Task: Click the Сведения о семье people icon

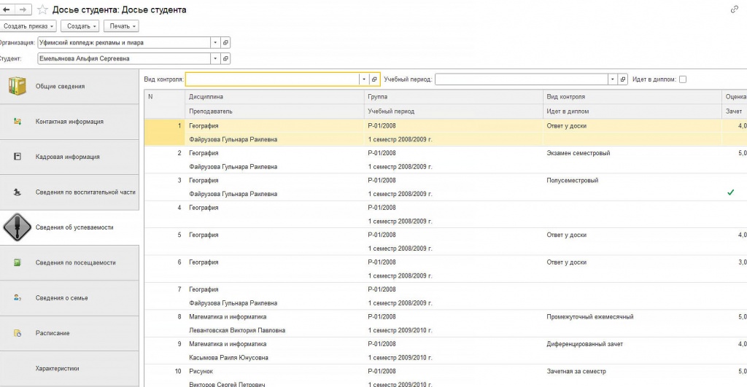Action: (x=18, y=297)
